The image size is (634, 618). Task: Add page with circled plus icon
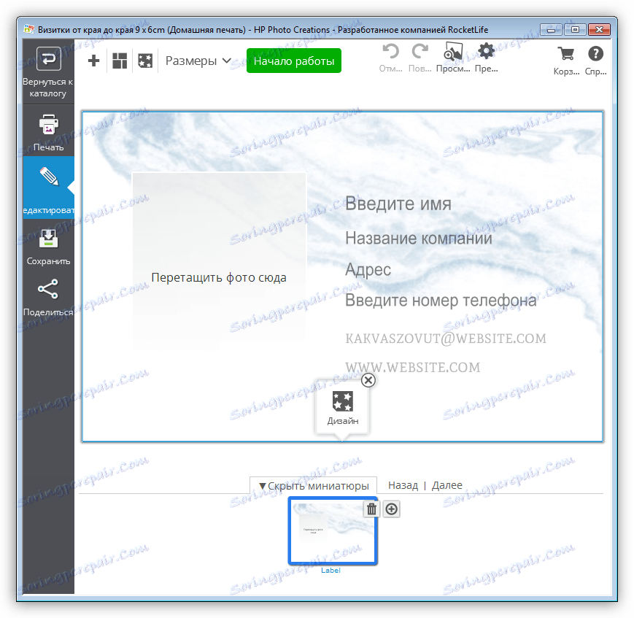coord(391,509)
